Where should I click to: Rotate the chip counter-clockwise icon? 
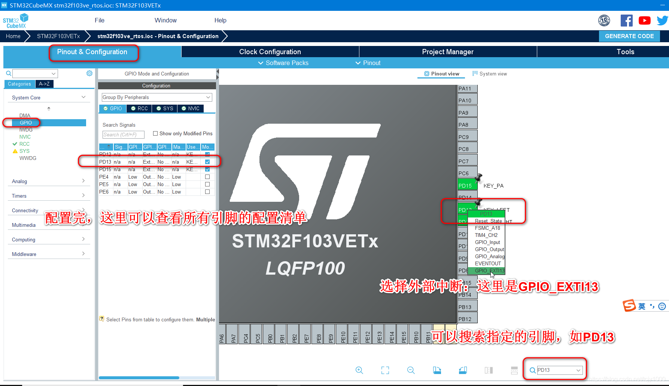pyautogui.click(x=463, y=370)
